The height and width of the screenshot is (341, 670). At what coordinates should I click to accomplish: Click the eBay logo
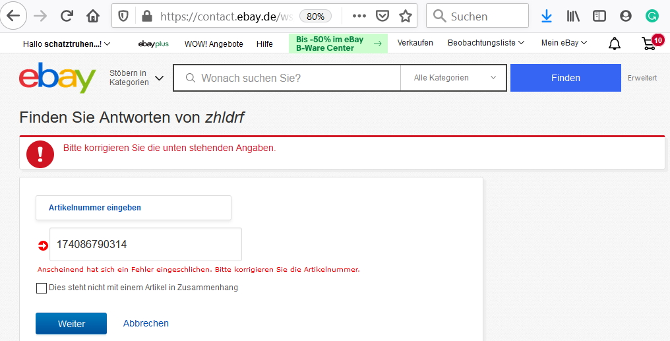[x=57, y=78]
